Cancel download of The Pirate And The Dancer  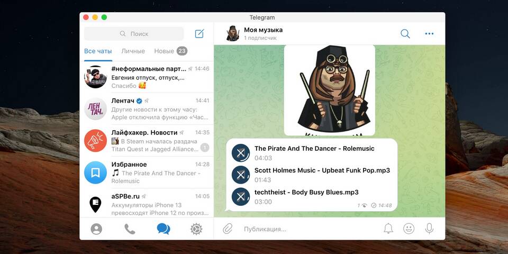[x=241, y=153]
